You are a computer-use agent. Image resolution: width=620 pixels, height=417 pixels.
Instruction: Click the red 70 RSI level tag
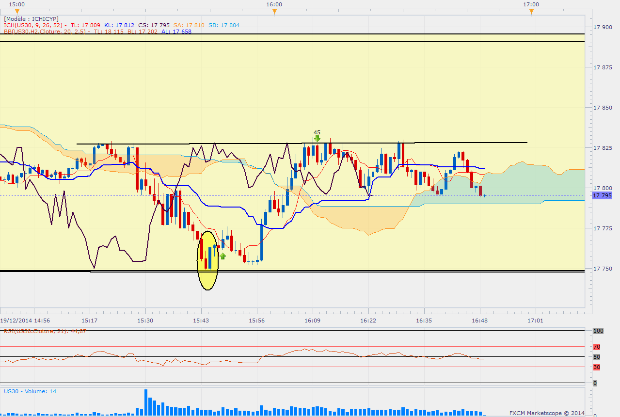tap(597, 347)
